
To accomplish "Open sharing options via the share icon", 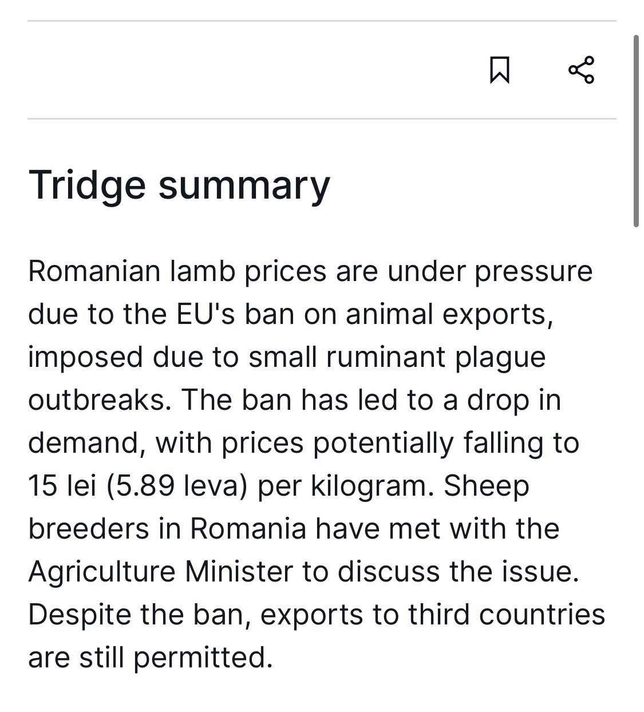I will coord(581,70).
